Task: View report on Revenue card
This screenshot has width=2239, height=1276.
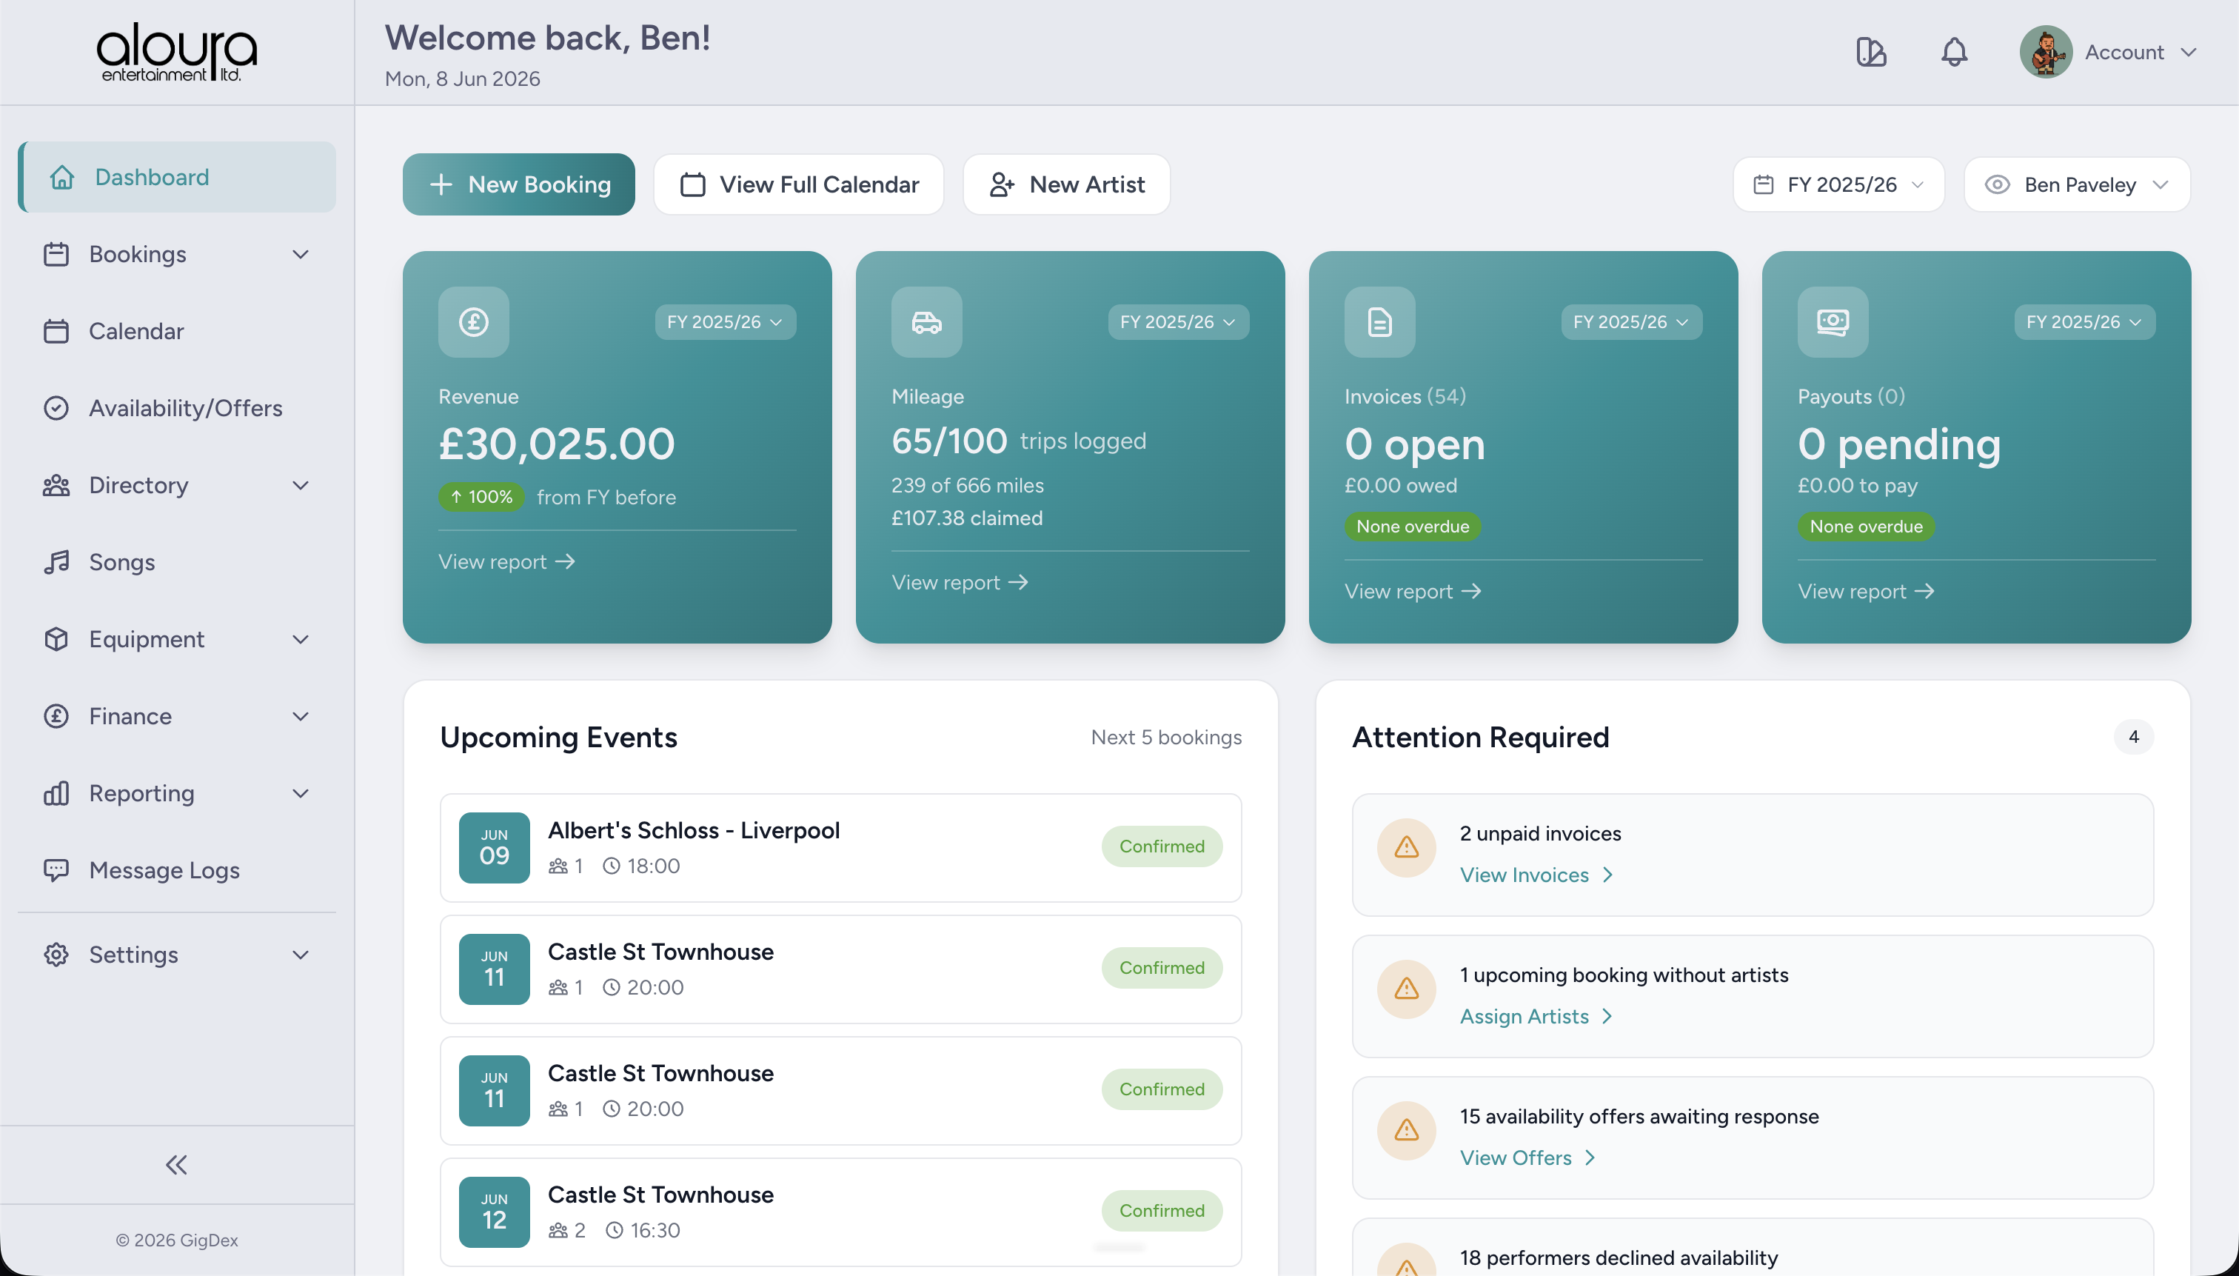Action: point(506,562)
